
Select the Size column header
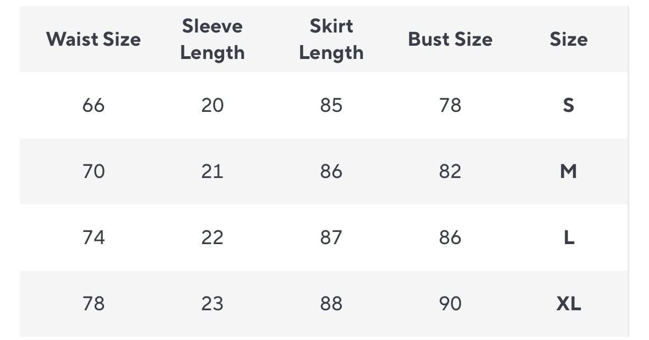pyautogui.click(x=568, y=39)
